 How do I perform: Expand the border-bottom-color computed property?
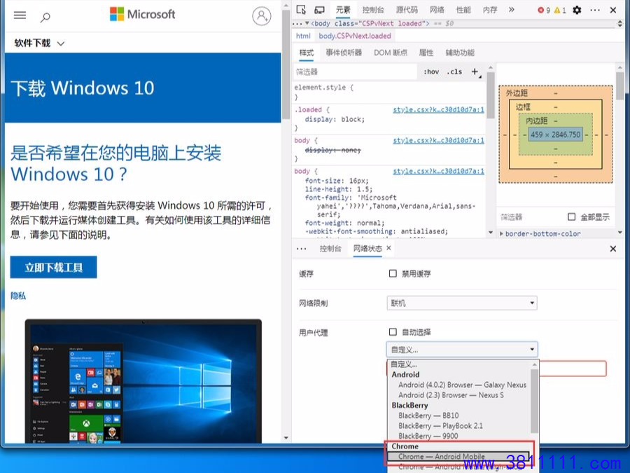click(x=501, y=233)
